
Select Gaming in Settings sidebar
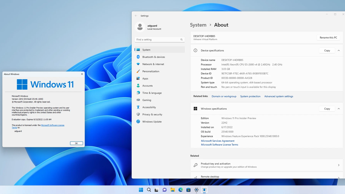point(147,100)
